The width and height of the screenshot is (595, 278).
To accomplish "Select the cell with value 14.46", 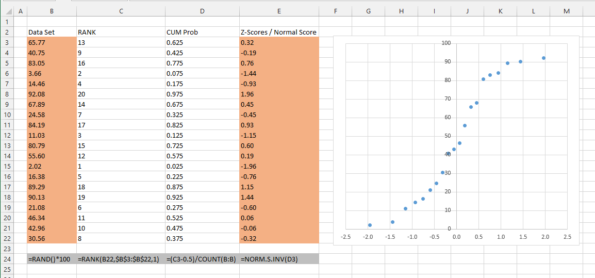I will tap(52, 84).
